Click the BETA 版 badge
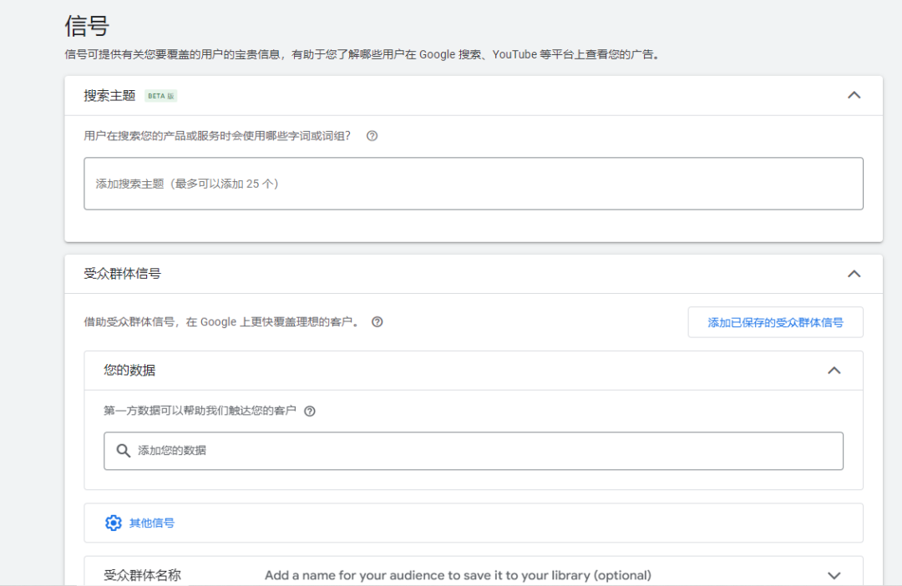This screenshot has width=902, height=586. tap(161, 96)
